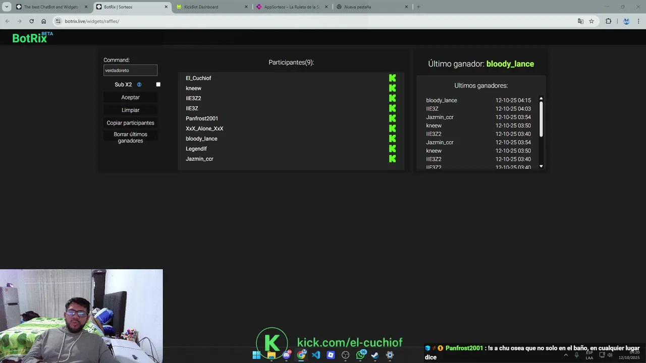Open Settings gear in the taskbar

pyautogui.click(x=390, y=355)
